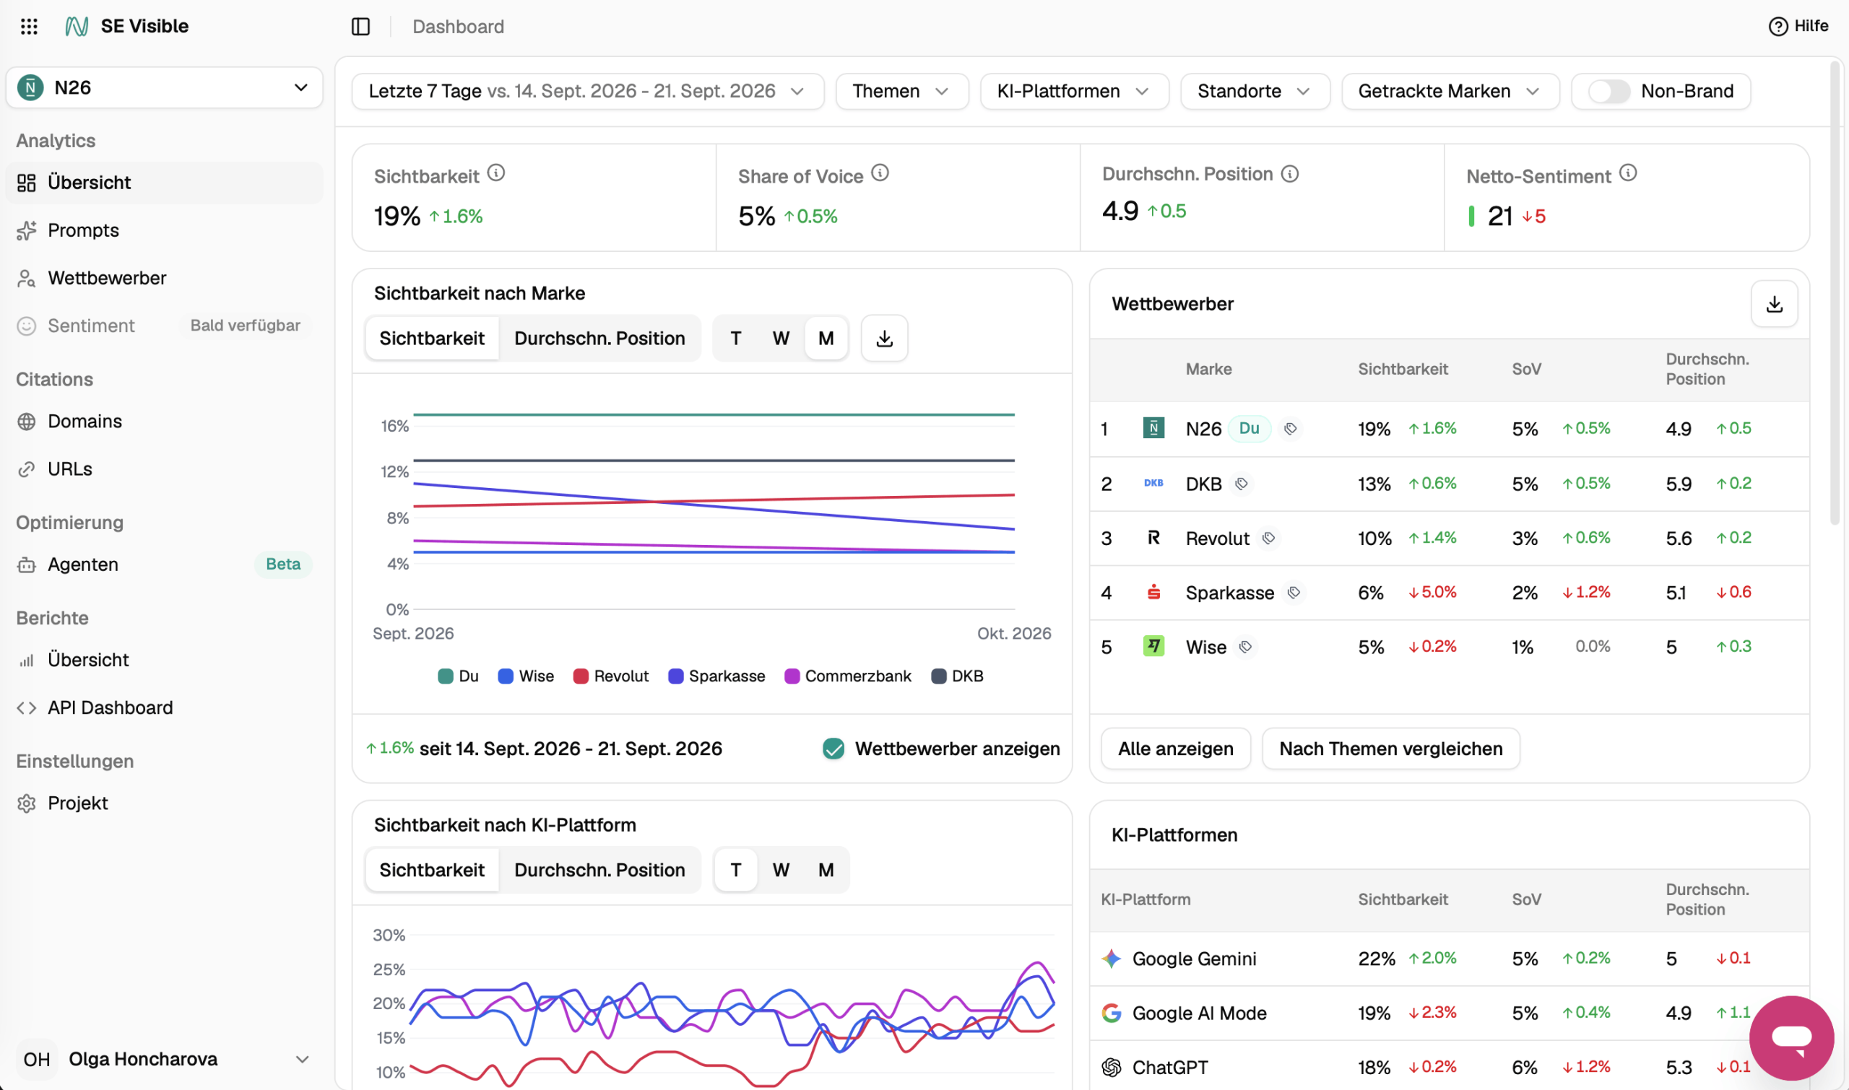Click the Google AI Mode icon

click(x=1111, y=1012)
